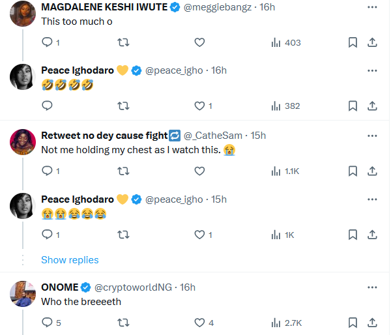The height and width of the screenshot is (335, 391).
Task: Open ONOME's profile picture
Action: 22,293
